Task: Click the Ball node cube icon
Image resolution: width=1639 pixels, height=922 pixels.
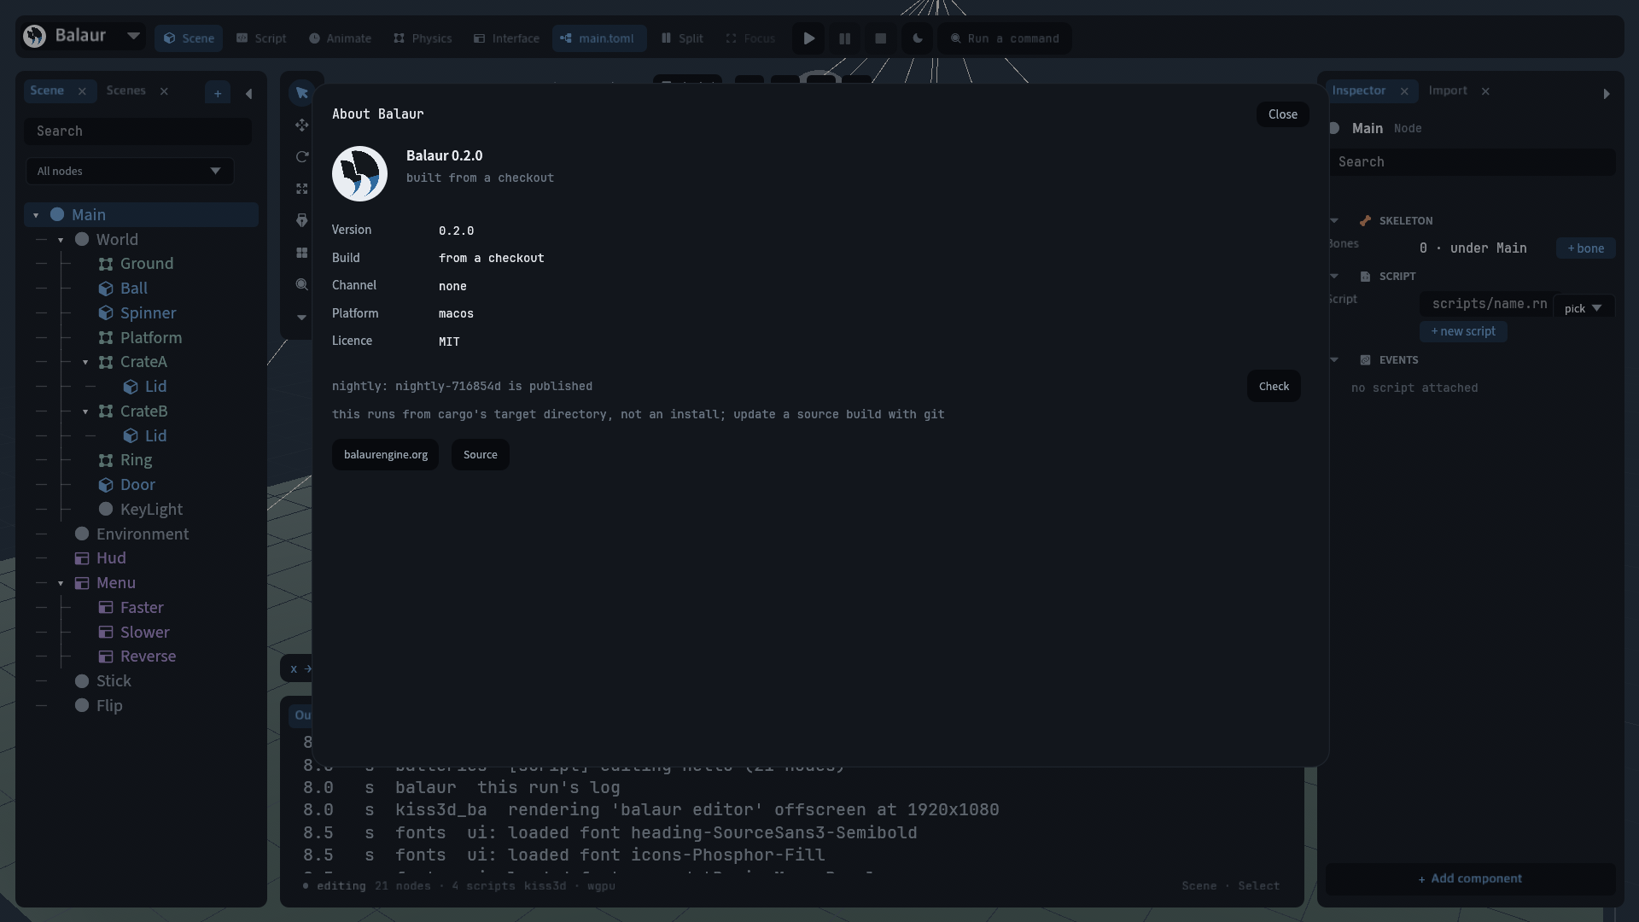Action: [106, 289]
